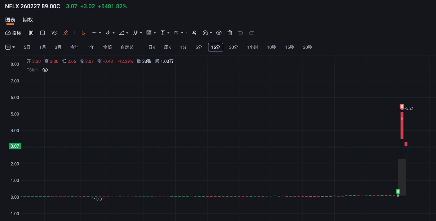Screen dimensions: 436x221
Task: Click the redo arrow icon
Action: coord(251,33)
